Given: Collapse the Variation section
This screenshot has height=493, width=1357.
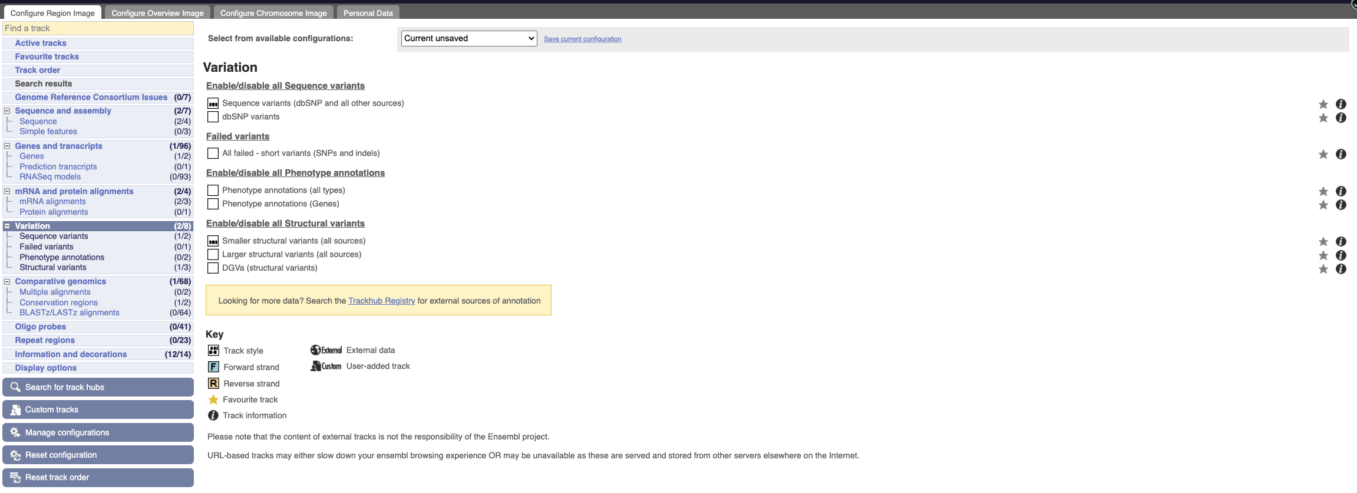Looking at the screenshot, I should click(x=7, y=226).
